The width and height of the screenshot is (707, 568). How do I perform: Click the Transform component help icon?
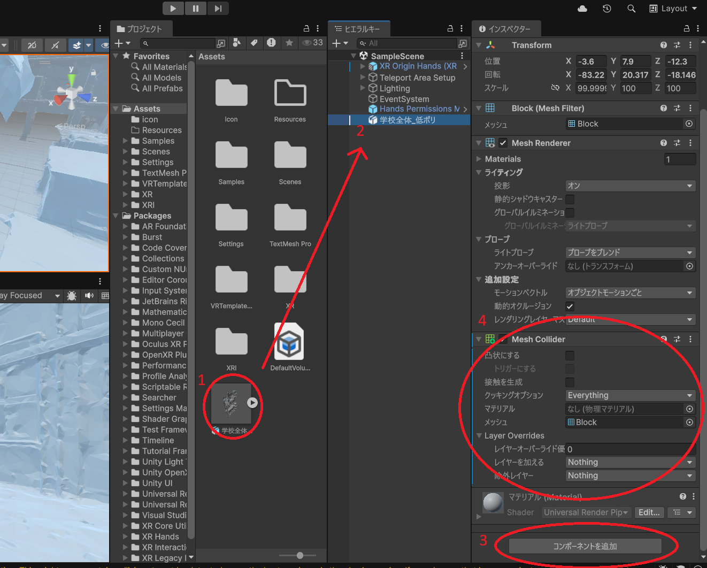(663, 45)
